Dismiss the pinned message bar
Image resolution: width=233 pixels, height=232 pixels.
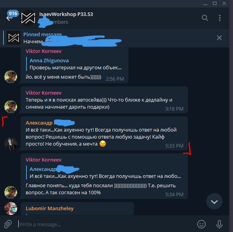tap(219, 38)
